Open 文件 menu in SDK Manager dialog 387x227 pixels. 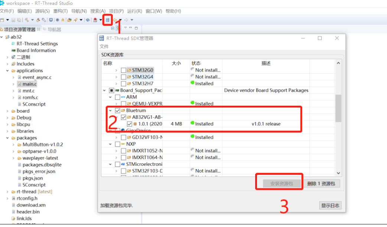click(104, 47)
